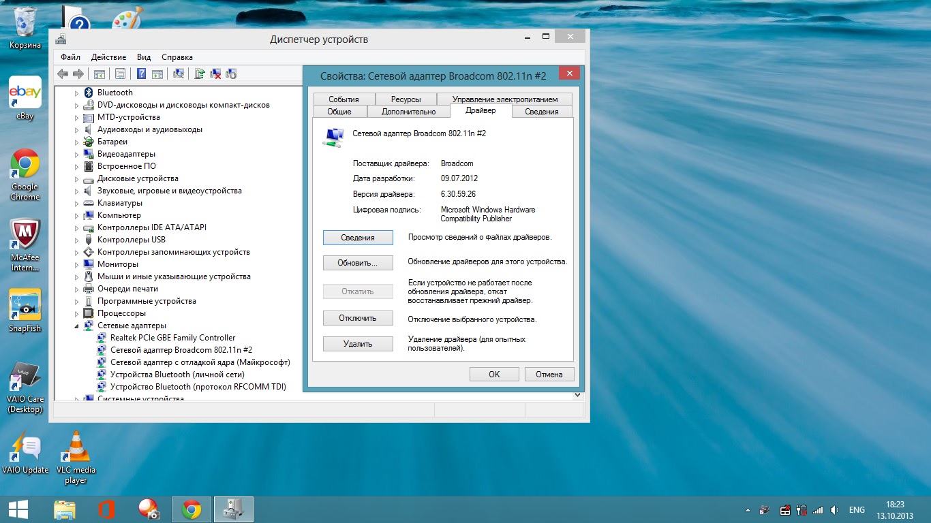
Task: Expand the Bluetooth tree node
Action: tap(77, 93)
